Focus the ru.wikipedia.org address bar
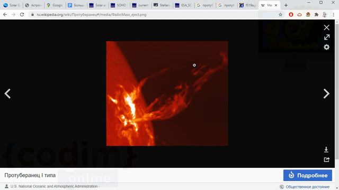339x190 pixels. (x=92, y=15)
